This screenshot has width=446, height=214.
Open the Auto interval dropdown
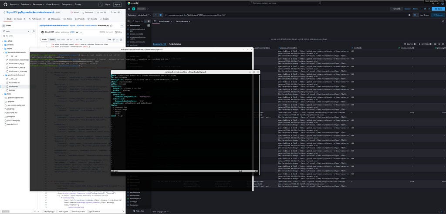point(165,21)
